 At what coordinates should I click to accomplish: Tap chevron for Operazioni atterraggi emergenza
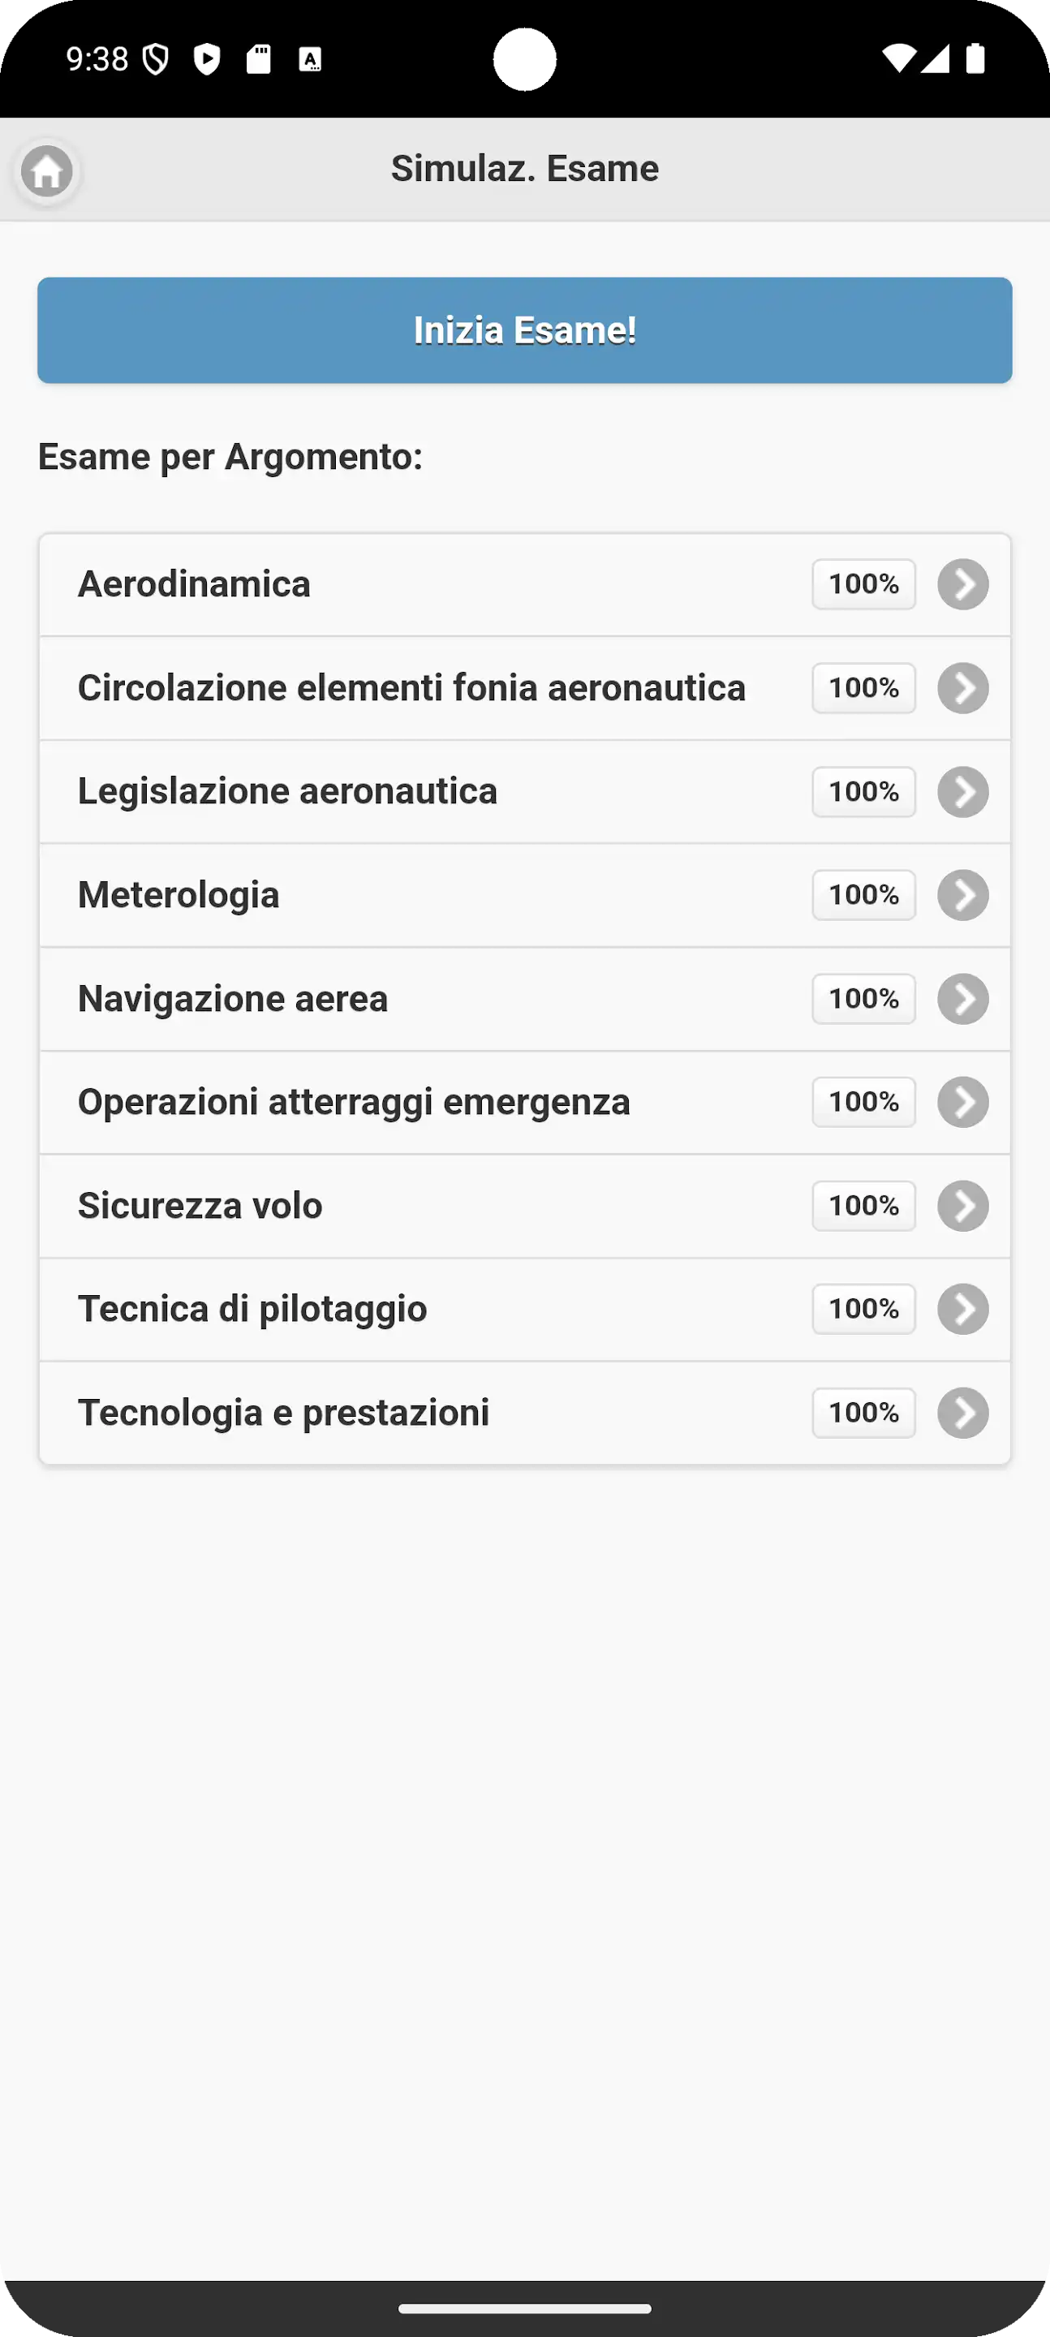[963, 1102]
